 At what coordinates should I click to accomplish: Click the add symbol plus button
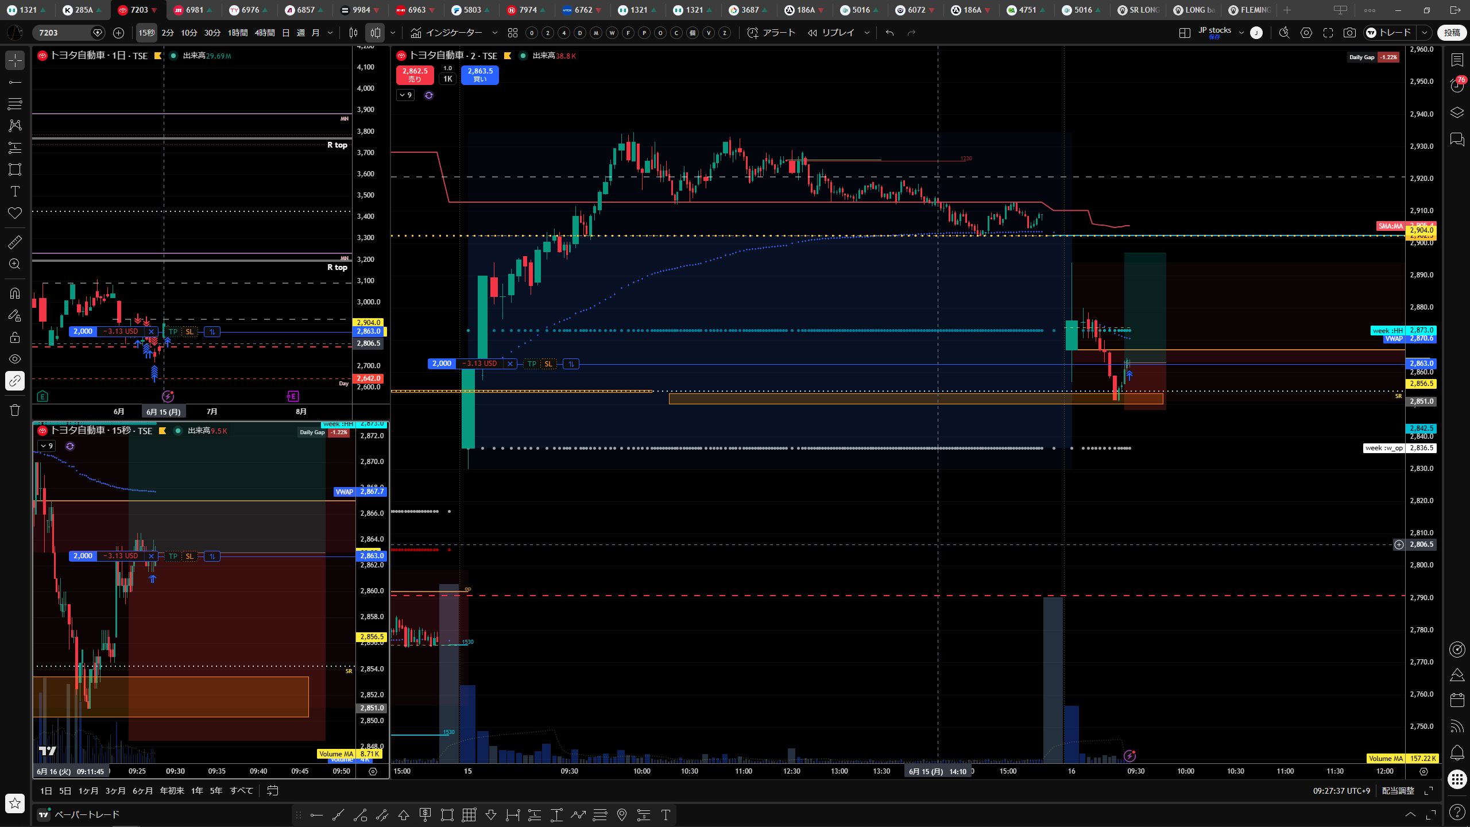click(x=119, y=33)
